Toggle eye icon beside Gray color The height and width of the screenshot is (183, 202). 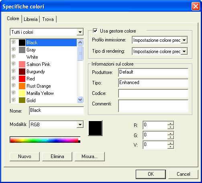(13, 49)
